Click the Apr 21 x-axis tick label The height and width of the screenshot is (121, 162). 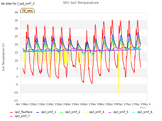(x=37, y=104)
